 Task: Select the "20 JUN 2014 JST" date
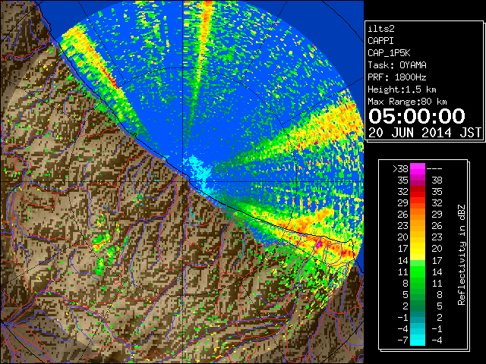point(424,133)
